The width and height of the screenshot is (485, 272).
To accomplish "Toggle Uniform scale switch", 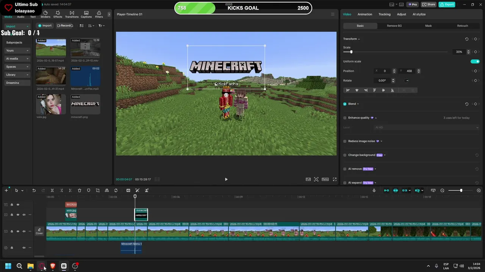I will [475, 61].
